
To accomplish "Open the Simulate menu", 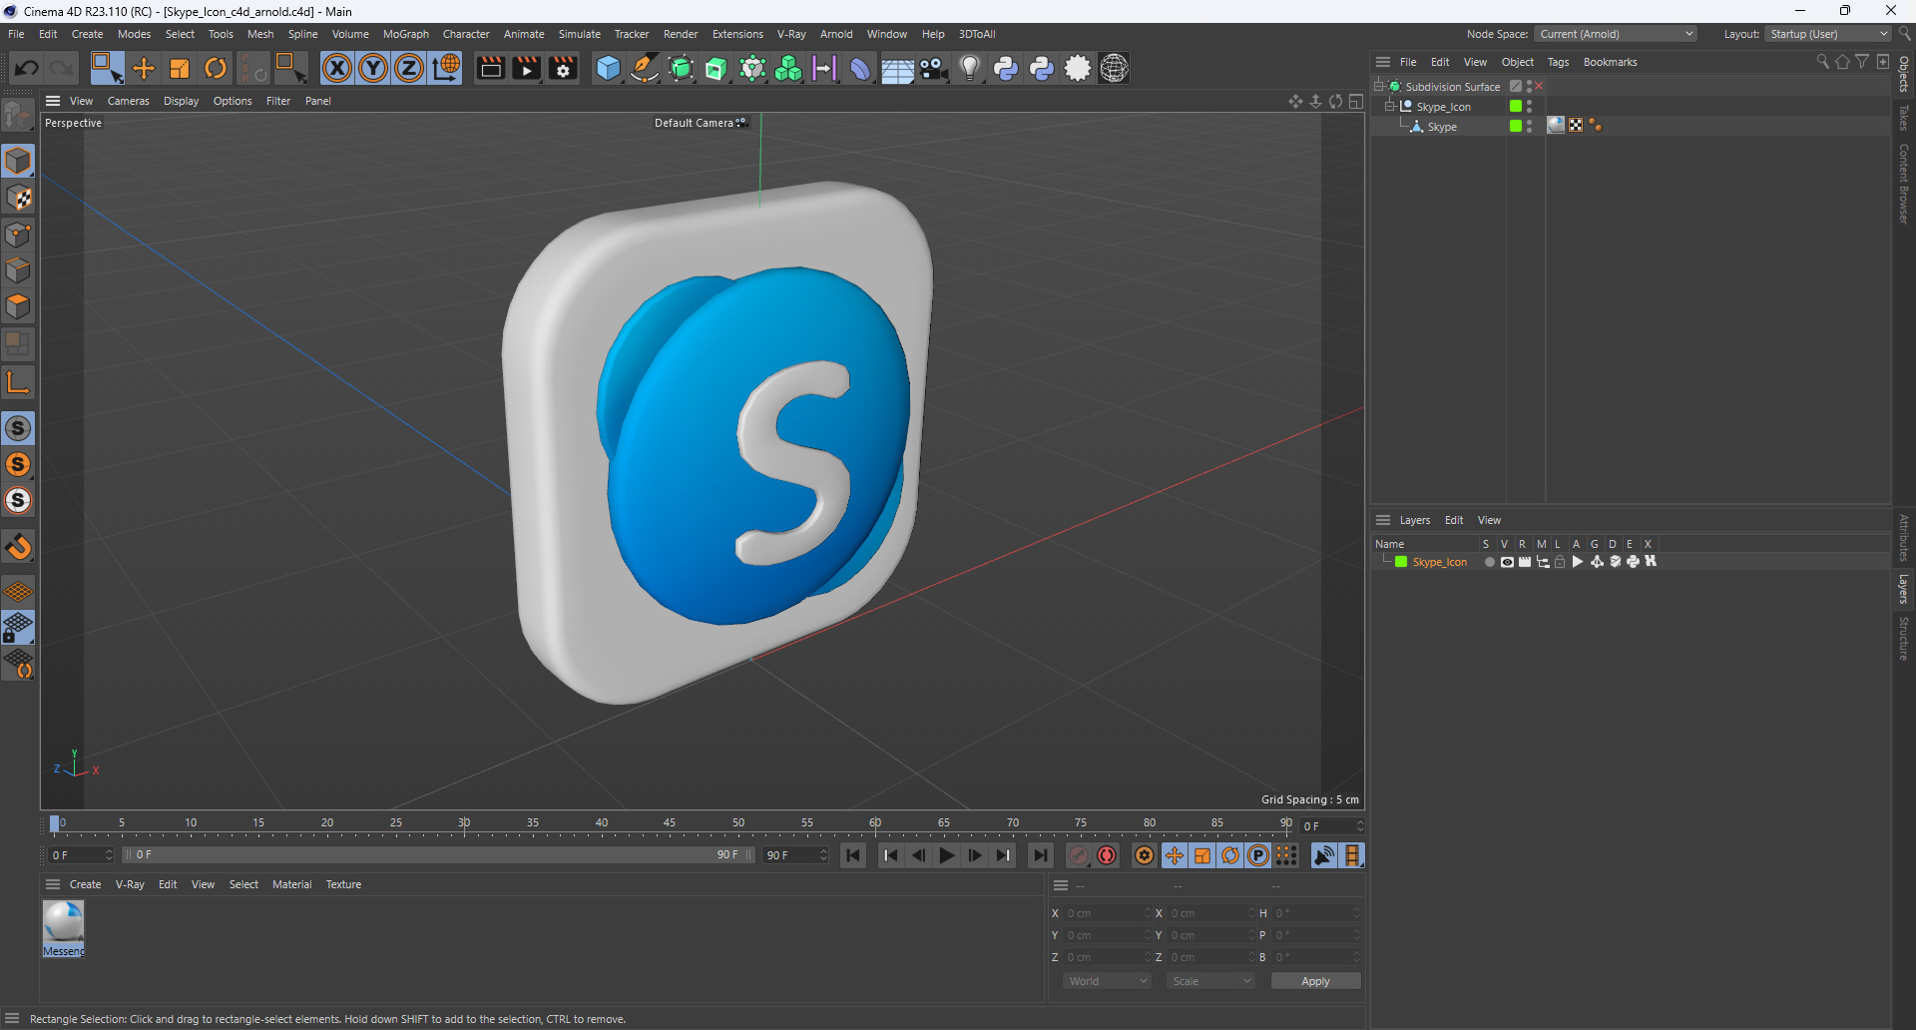I will (580, 34).
